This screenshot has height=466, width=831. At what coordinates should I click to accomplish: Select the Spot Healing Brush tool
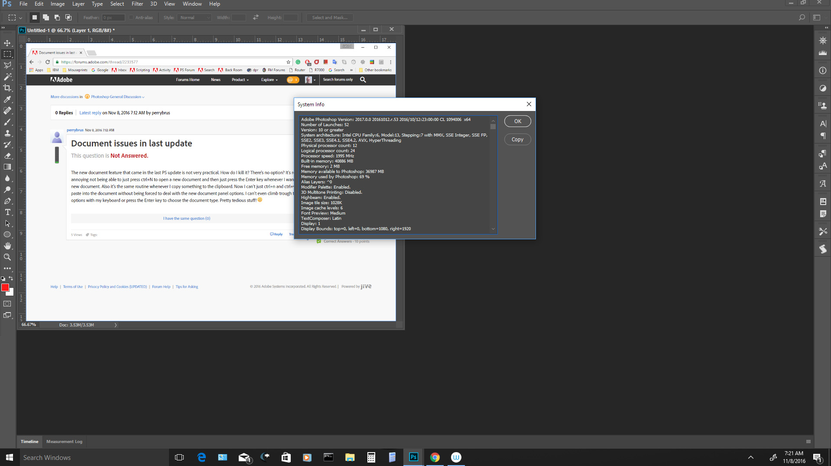click(7, 111)
